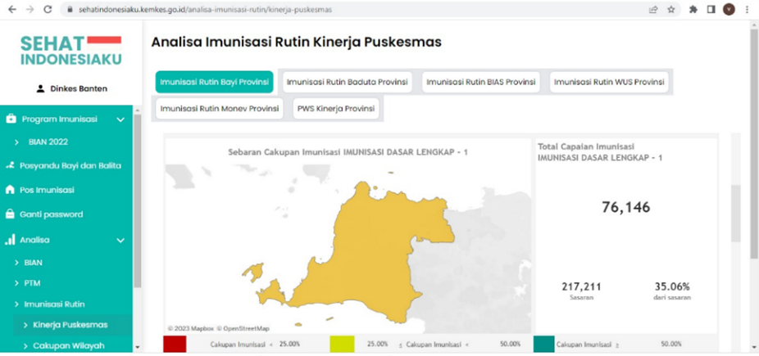Click the red legend color box
The height and width of the screenshot is (356, 759).
pos(175,345)
